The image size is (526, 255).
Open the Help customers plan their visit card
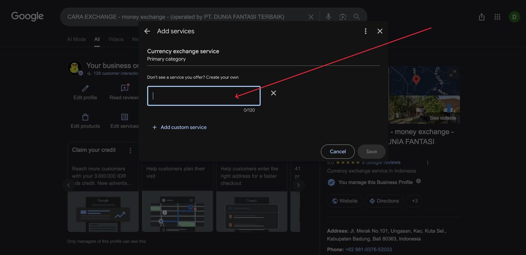tap(178, 197)
